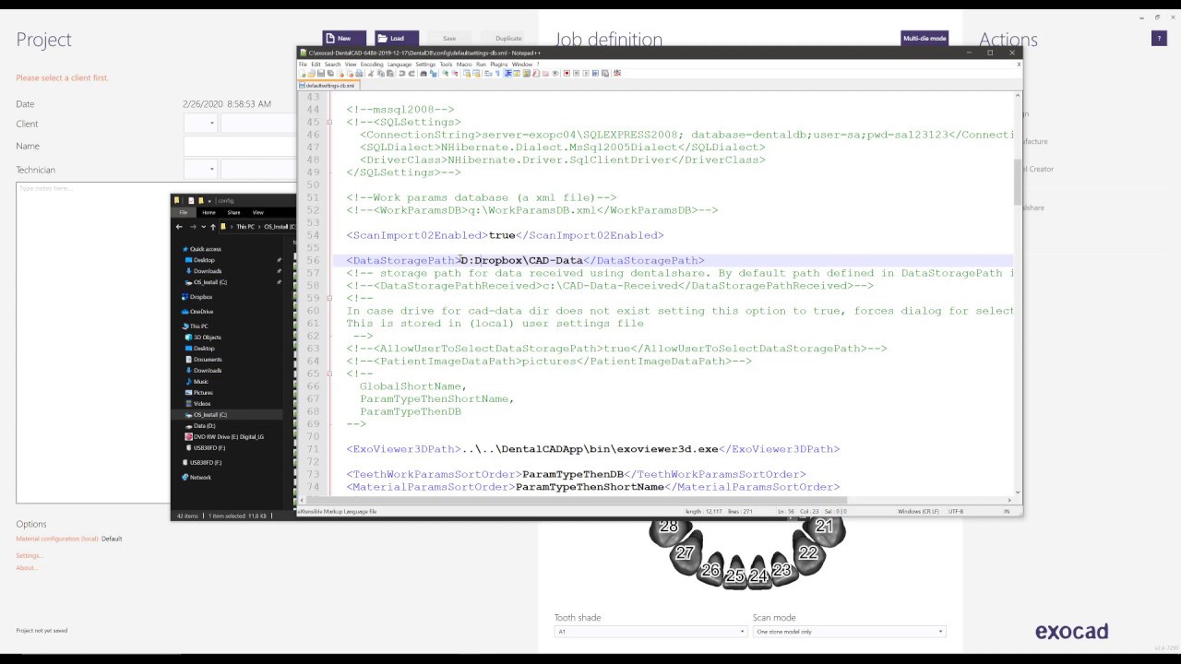
Task: Switch to Share tab in File Explorer
Action: tap(233, 212)
